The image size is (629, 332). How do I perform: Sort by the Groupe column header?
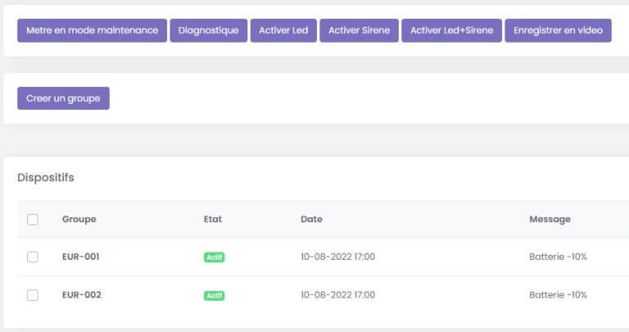click(x=79, y=219)
